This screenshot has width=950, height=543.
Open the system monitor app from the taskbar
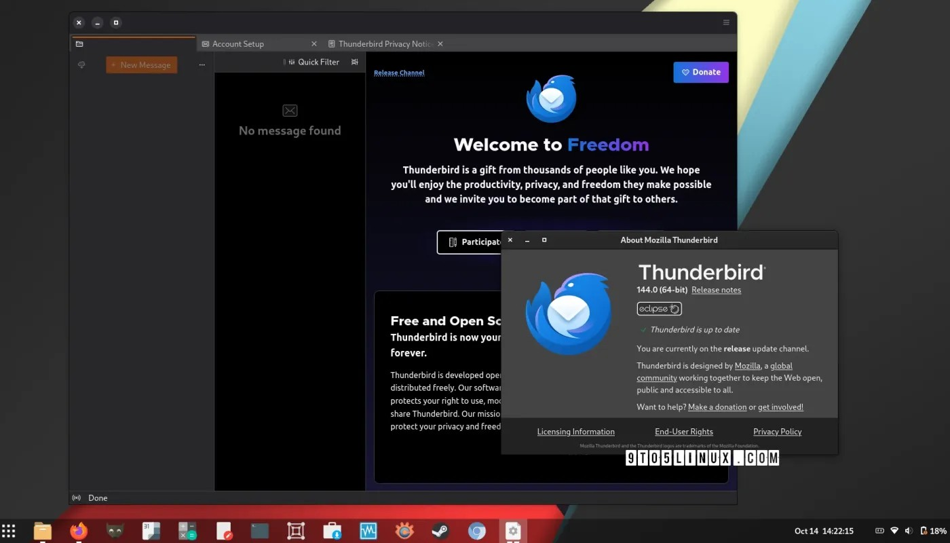[368, 531]
